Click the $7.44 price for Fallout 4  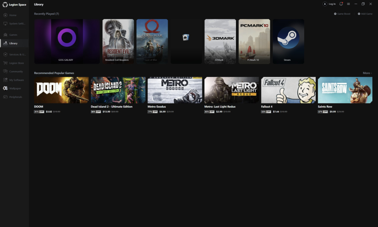point(276,112)
